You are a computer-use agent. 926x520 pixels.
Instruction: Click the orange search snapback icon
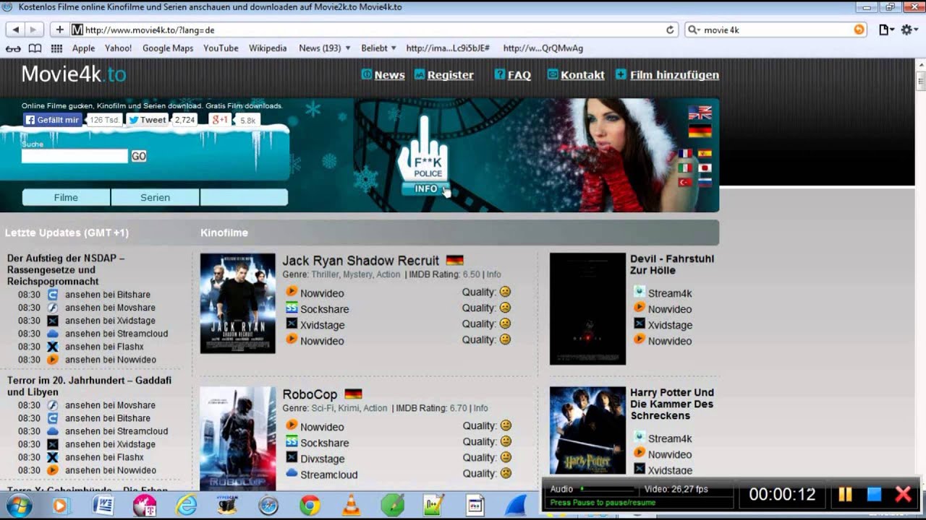coord(859,30)
